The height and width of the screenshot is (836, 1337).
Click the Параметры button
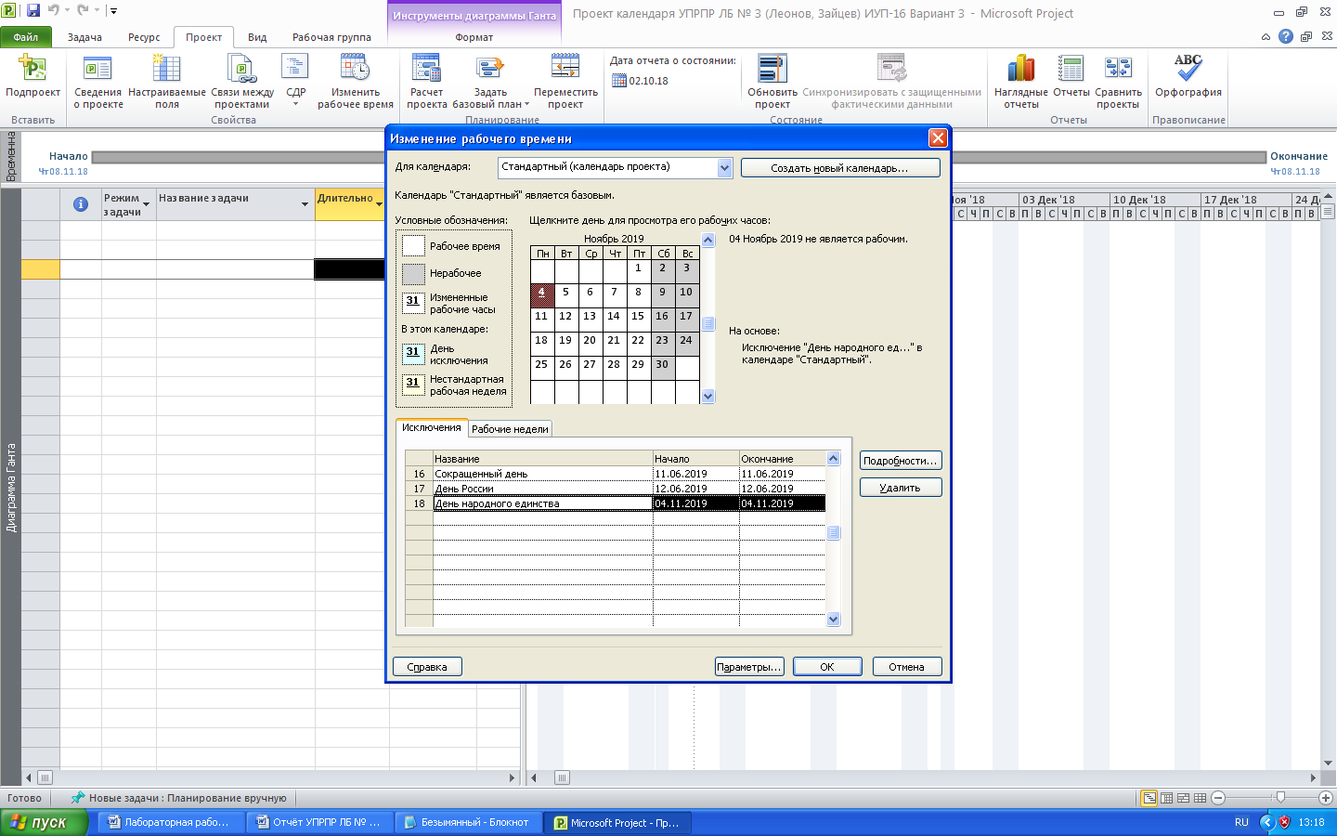pyautogui.click(x=749, y=667)
